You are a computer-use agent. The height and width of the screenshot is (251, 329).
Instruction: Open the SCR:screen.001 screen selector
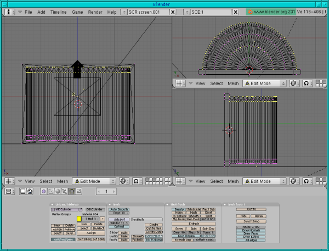123,11
